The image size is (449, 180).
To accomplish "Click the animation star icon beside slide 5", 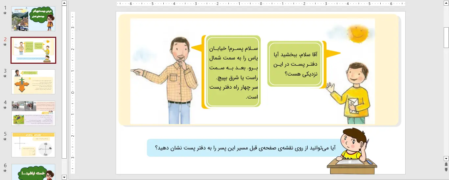I will click(5, 139).
